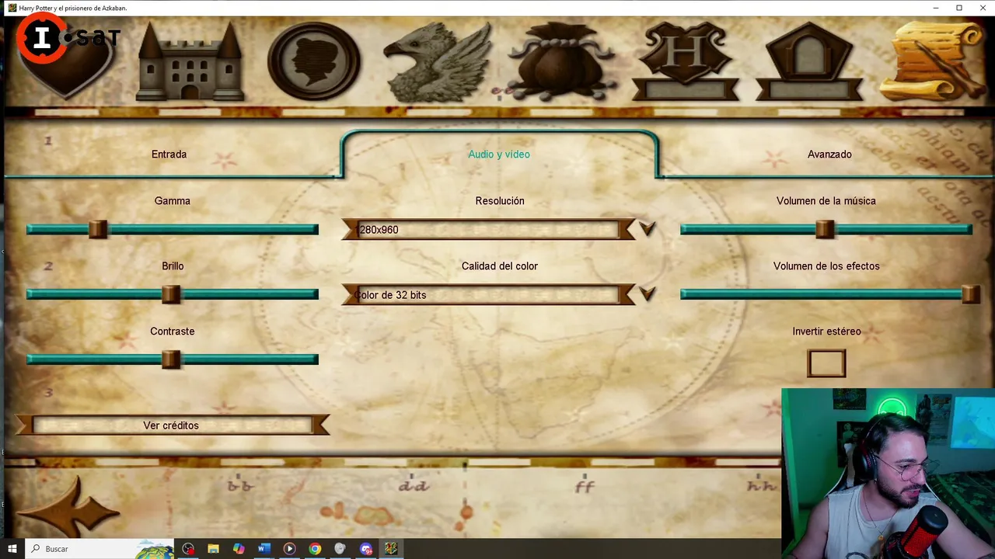This screenshot has height=559, width=995.
Task: Open the gray speaker taskbar icon
Action: (x=340, y=549)
